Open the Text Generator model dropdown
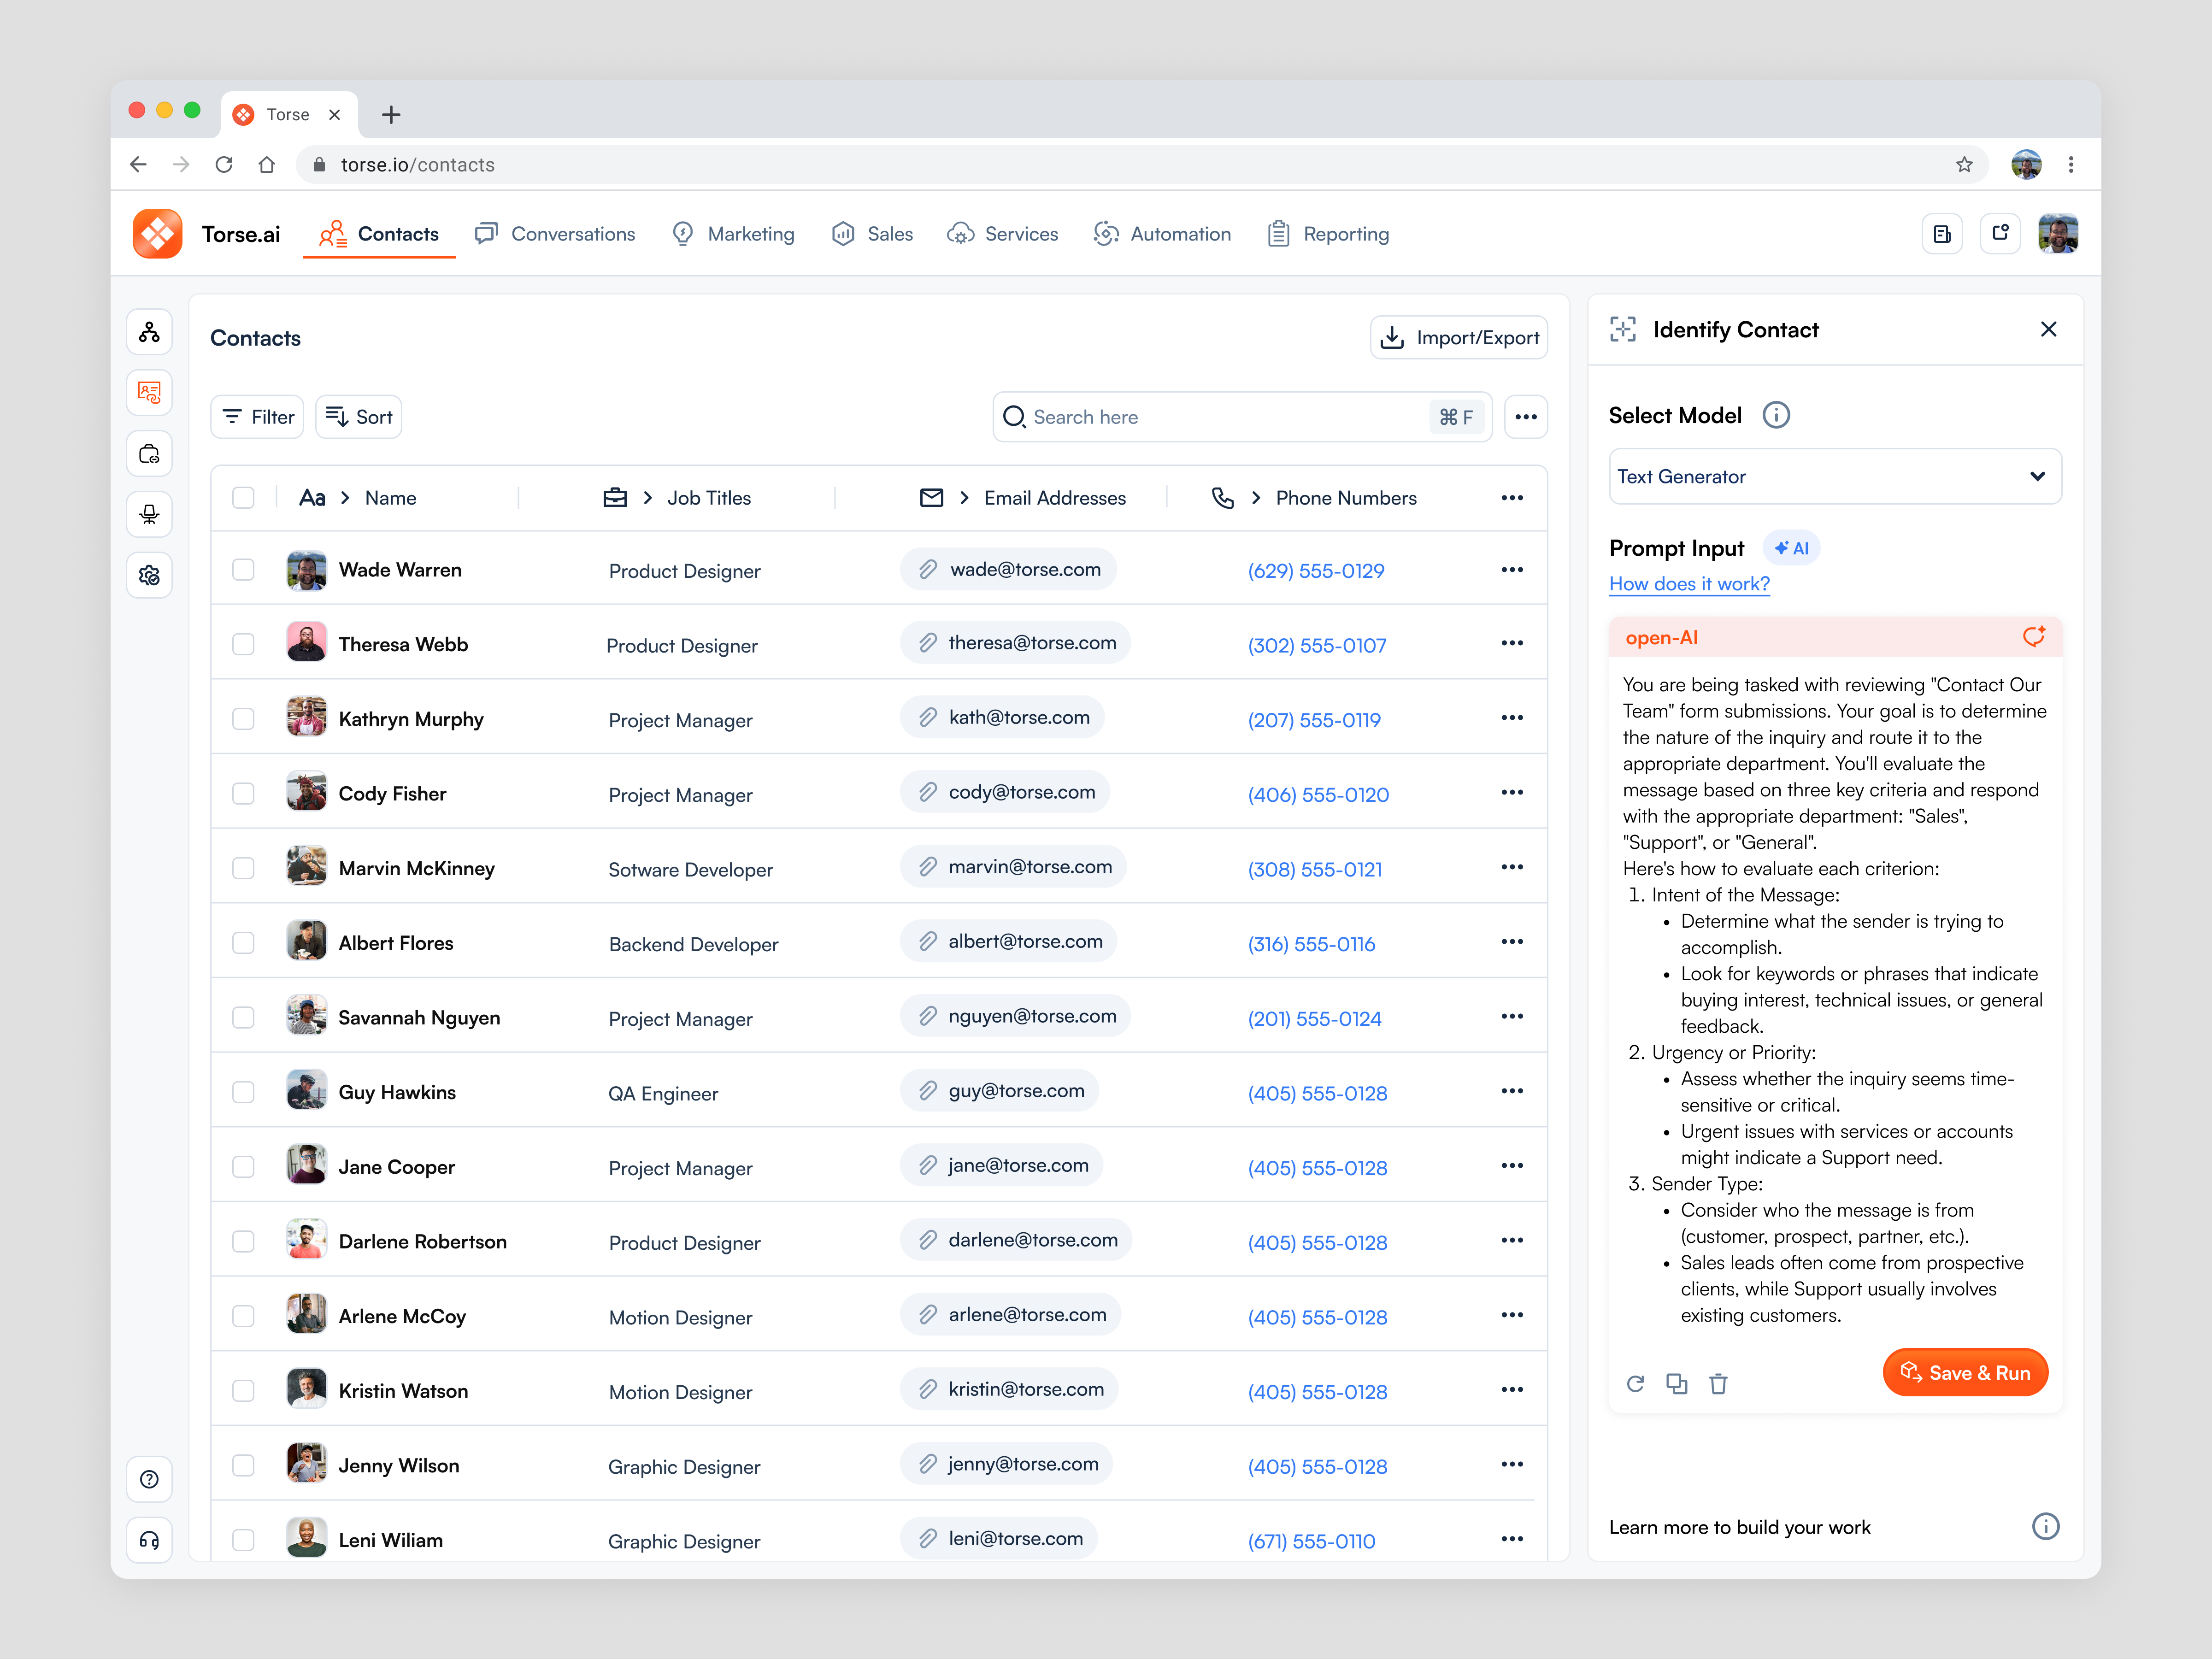Screen dimensions: 2212x1659 tap(1835, 476)
